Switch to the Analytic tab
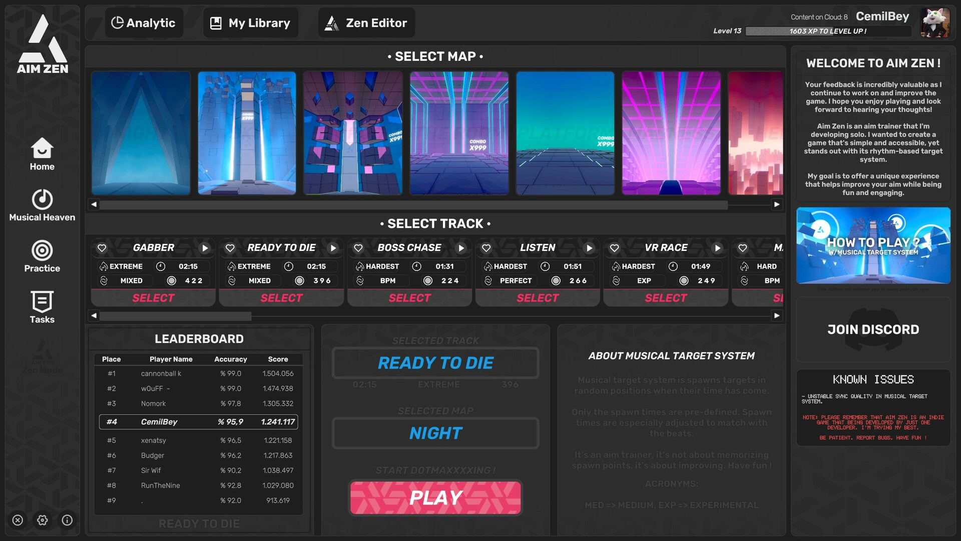Screen dimensions: 961x541 pyautogui.click(x=144, y=22)
